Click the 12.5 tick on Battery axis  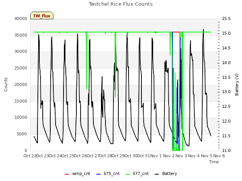tap(226, 106)
